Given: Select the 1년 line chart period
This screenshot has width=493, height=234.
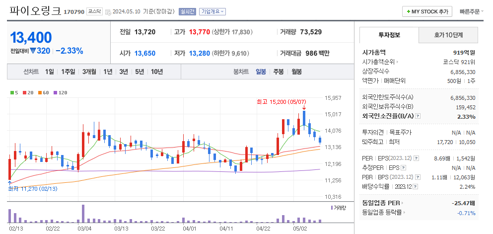Looking at the screenshot, I should click(x=108, y=72).
